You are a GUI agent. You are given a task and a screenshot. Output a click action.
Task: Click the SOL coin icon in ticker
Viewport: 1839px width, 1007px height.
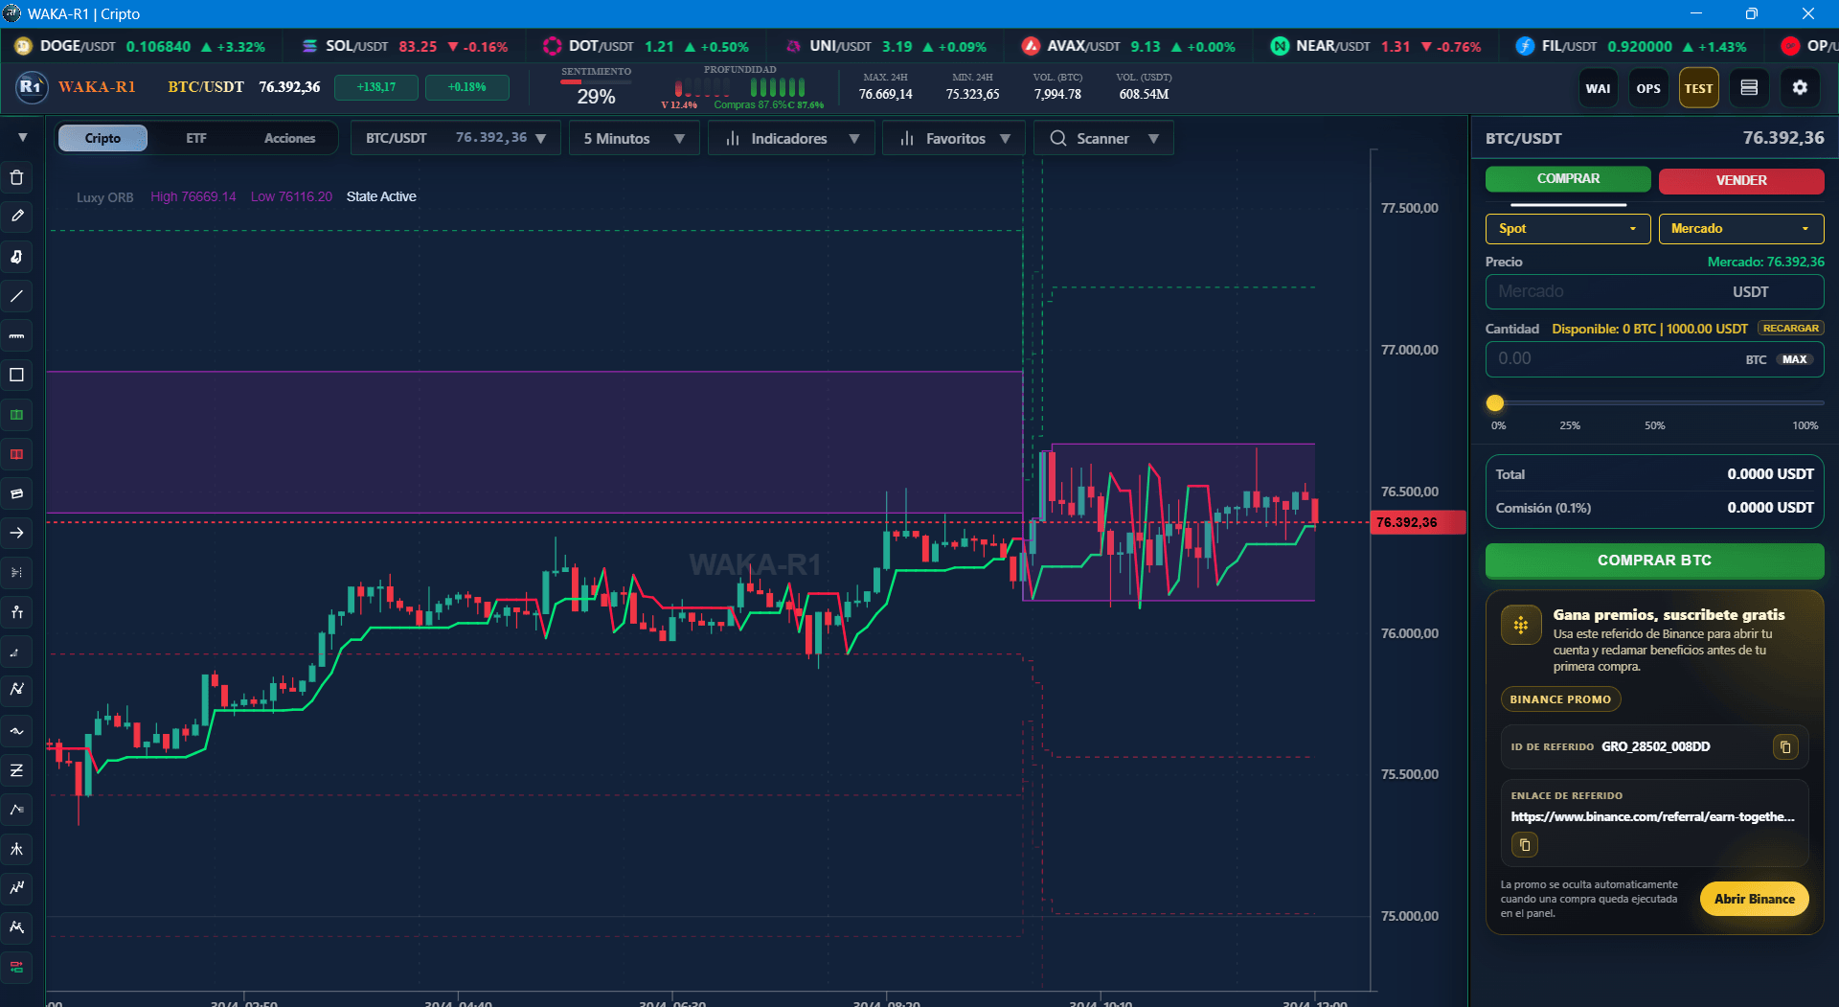(309, 46)
